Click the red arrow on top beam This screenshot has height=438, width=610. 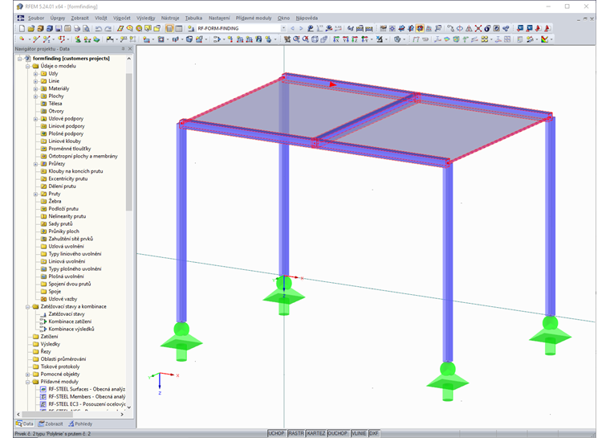(x=332, y=84)
